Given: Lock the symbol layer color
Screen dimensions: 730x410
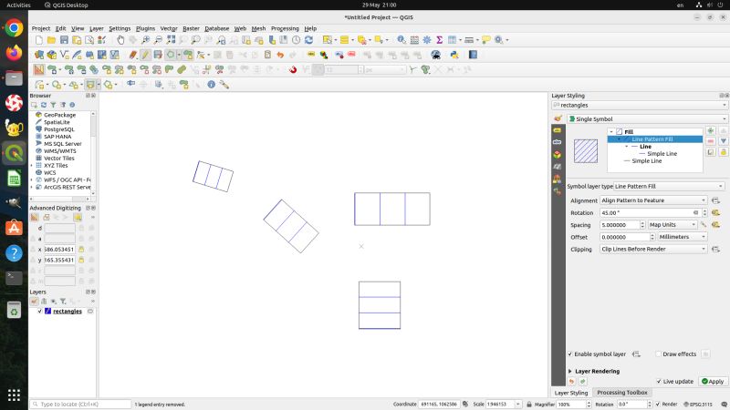Looking at the screenshot, I should 723,151.
